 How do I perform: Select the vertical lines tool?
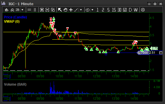point(35,10)
